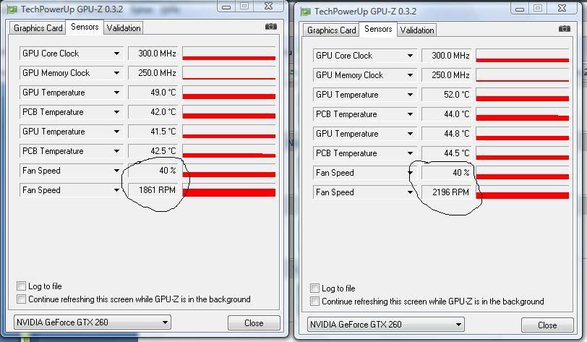Click the 2196 RPM fan speed value
587x342 pixels.
click(x=447, y=192)
